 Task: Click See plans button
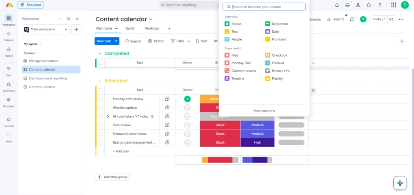(30, 5)
